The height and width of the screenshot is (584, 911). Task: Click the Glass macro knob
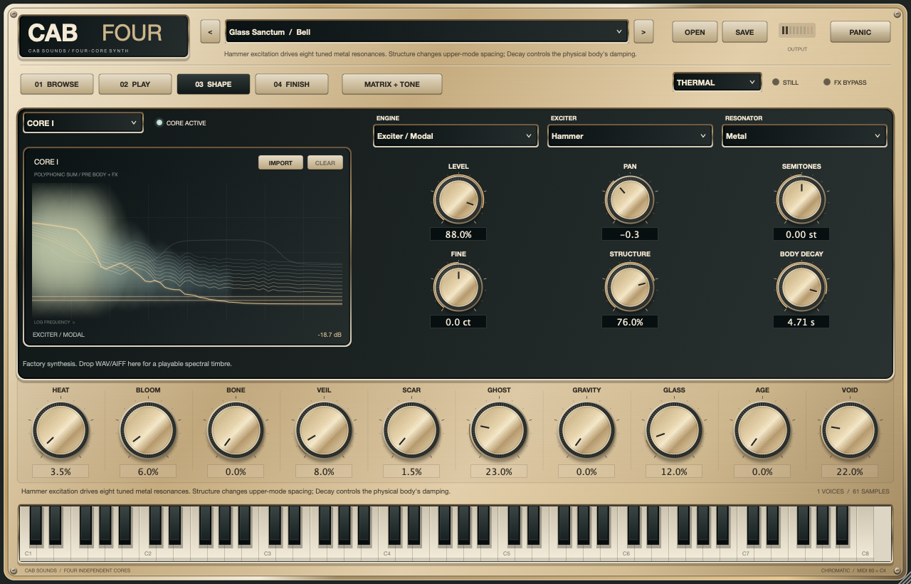point(674,430)
